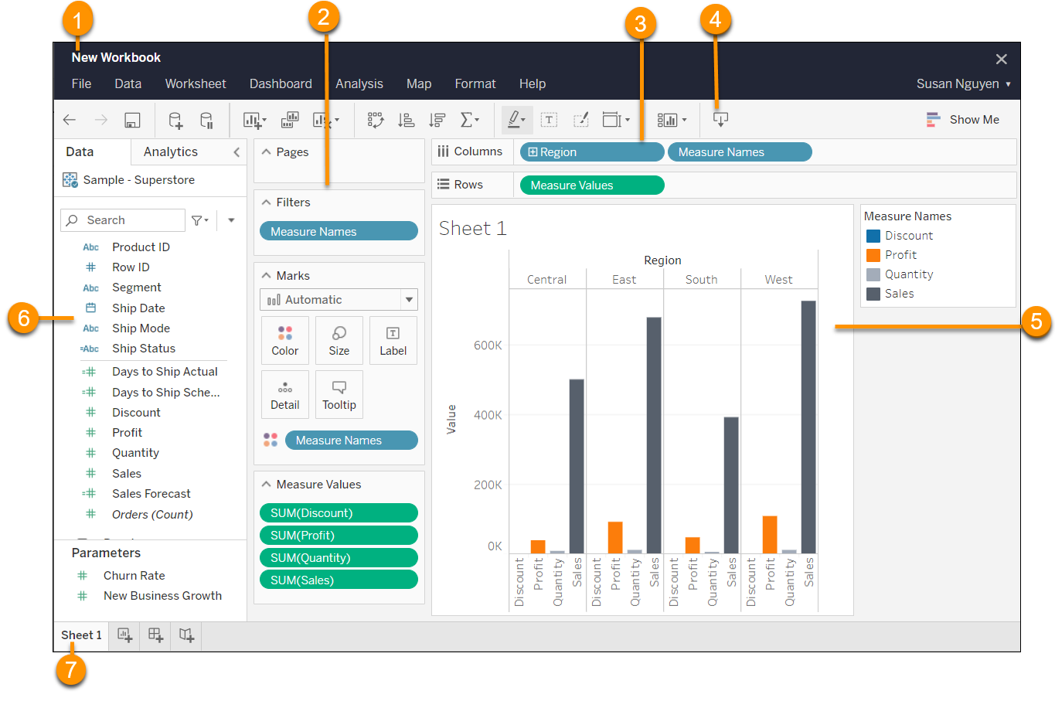
Task: Click the filter fields icon near Search
Action: [200, 220]
